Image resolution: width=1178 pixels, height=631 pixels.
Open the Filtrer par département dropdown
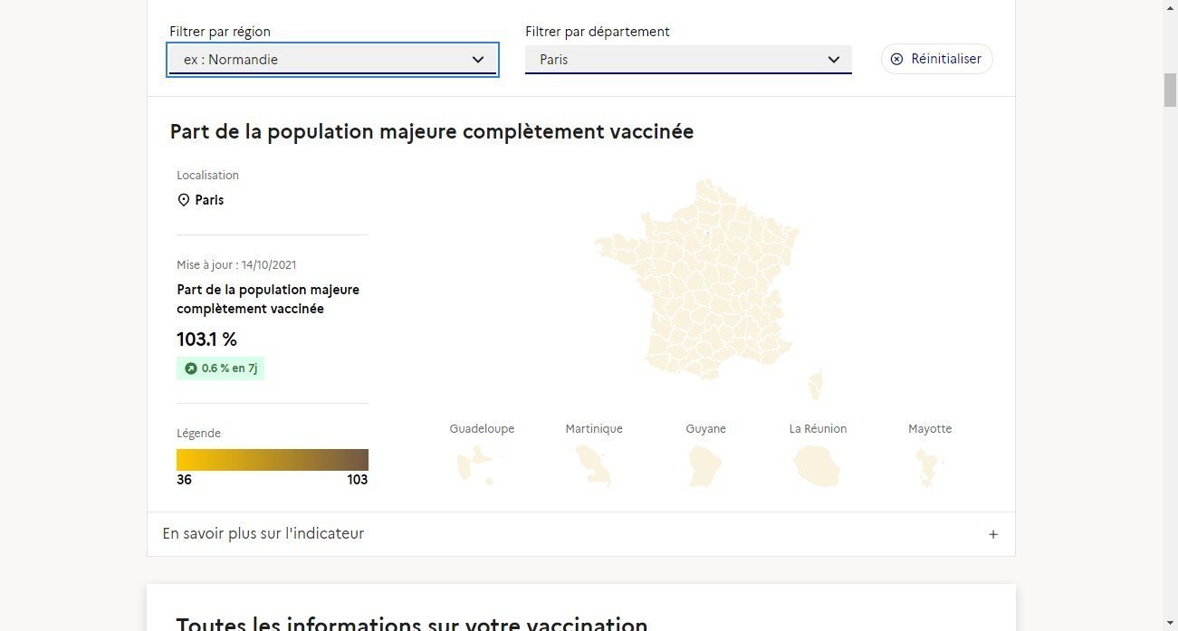[688, 60]
